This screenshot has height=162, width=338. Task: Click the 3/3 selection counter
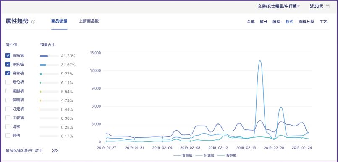point(55,151)
